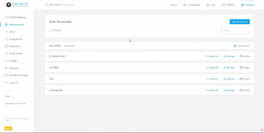Select Domains from the sidebar
The height and width of the screenshot is (133, 264).
click(14, 68)
